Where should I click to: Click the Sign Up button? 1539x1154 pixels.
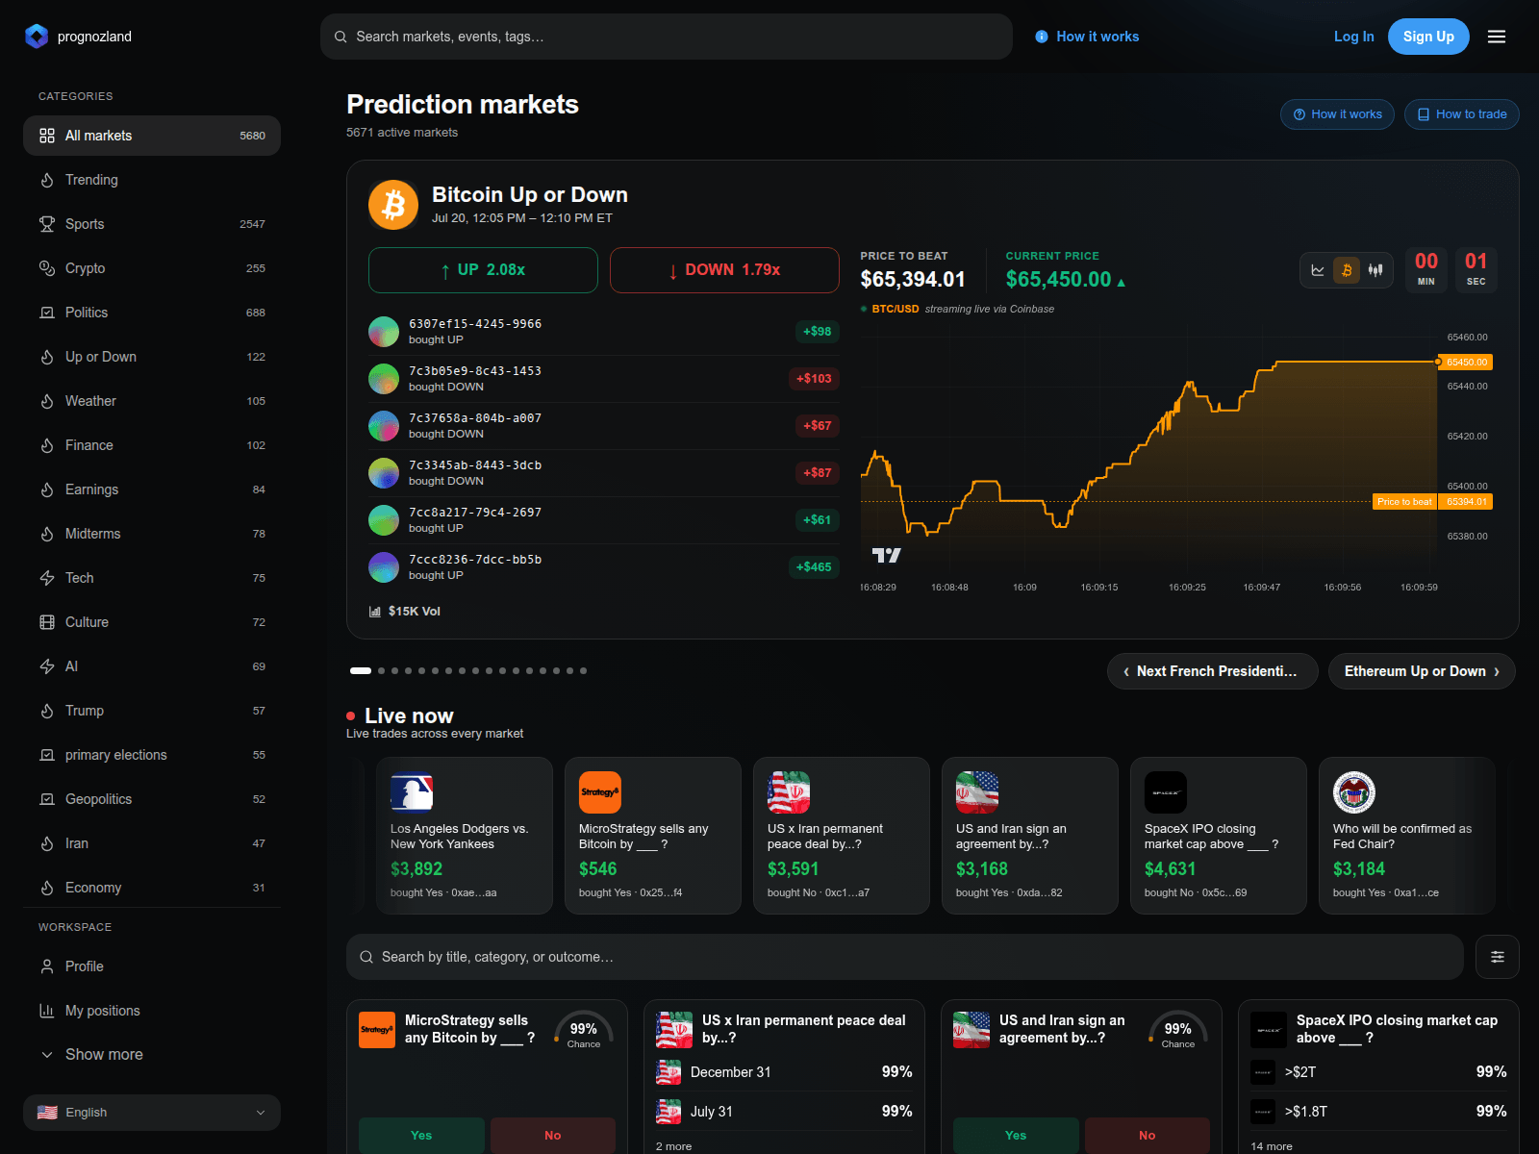click(x=1428, y=37)
